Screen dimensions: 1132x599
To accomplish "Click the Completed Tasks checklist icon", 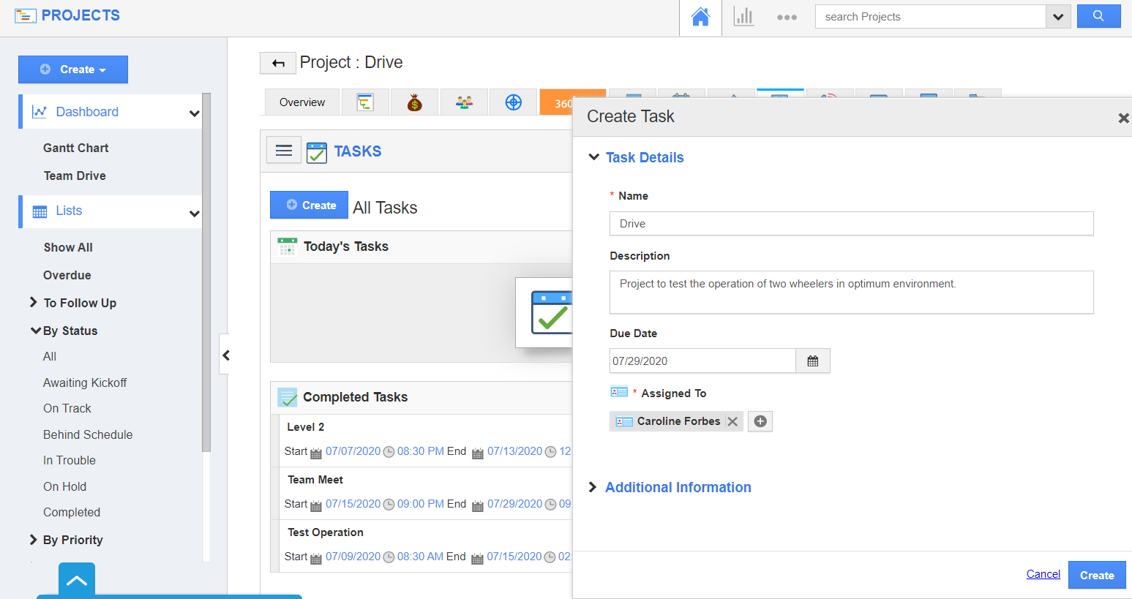I will [x=288, y=397].
